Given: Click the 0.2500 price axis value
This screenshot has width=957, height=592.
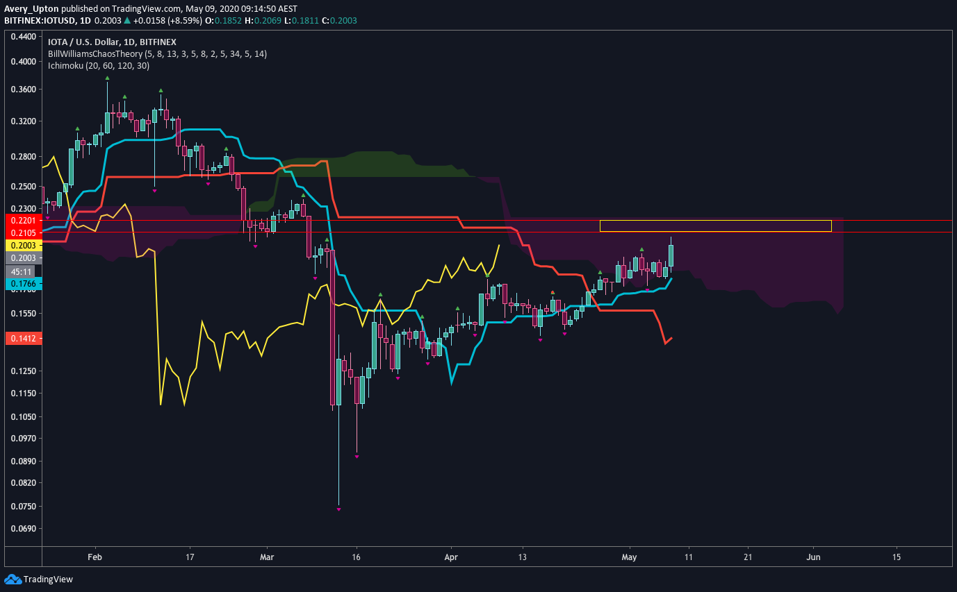Looking at the screenshot, I should click(23, 187).
